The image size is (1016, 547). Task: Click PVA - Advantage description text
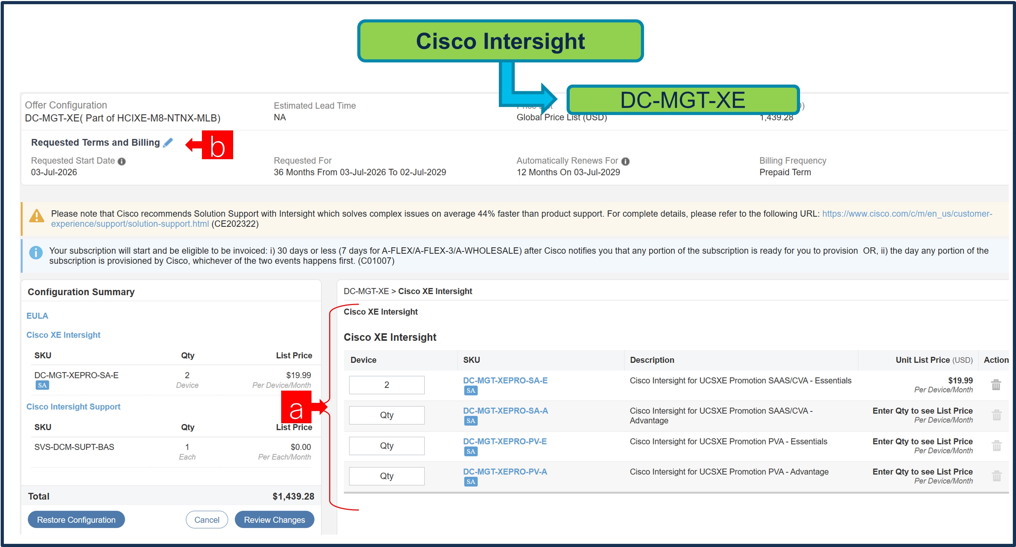pos(729,472)
